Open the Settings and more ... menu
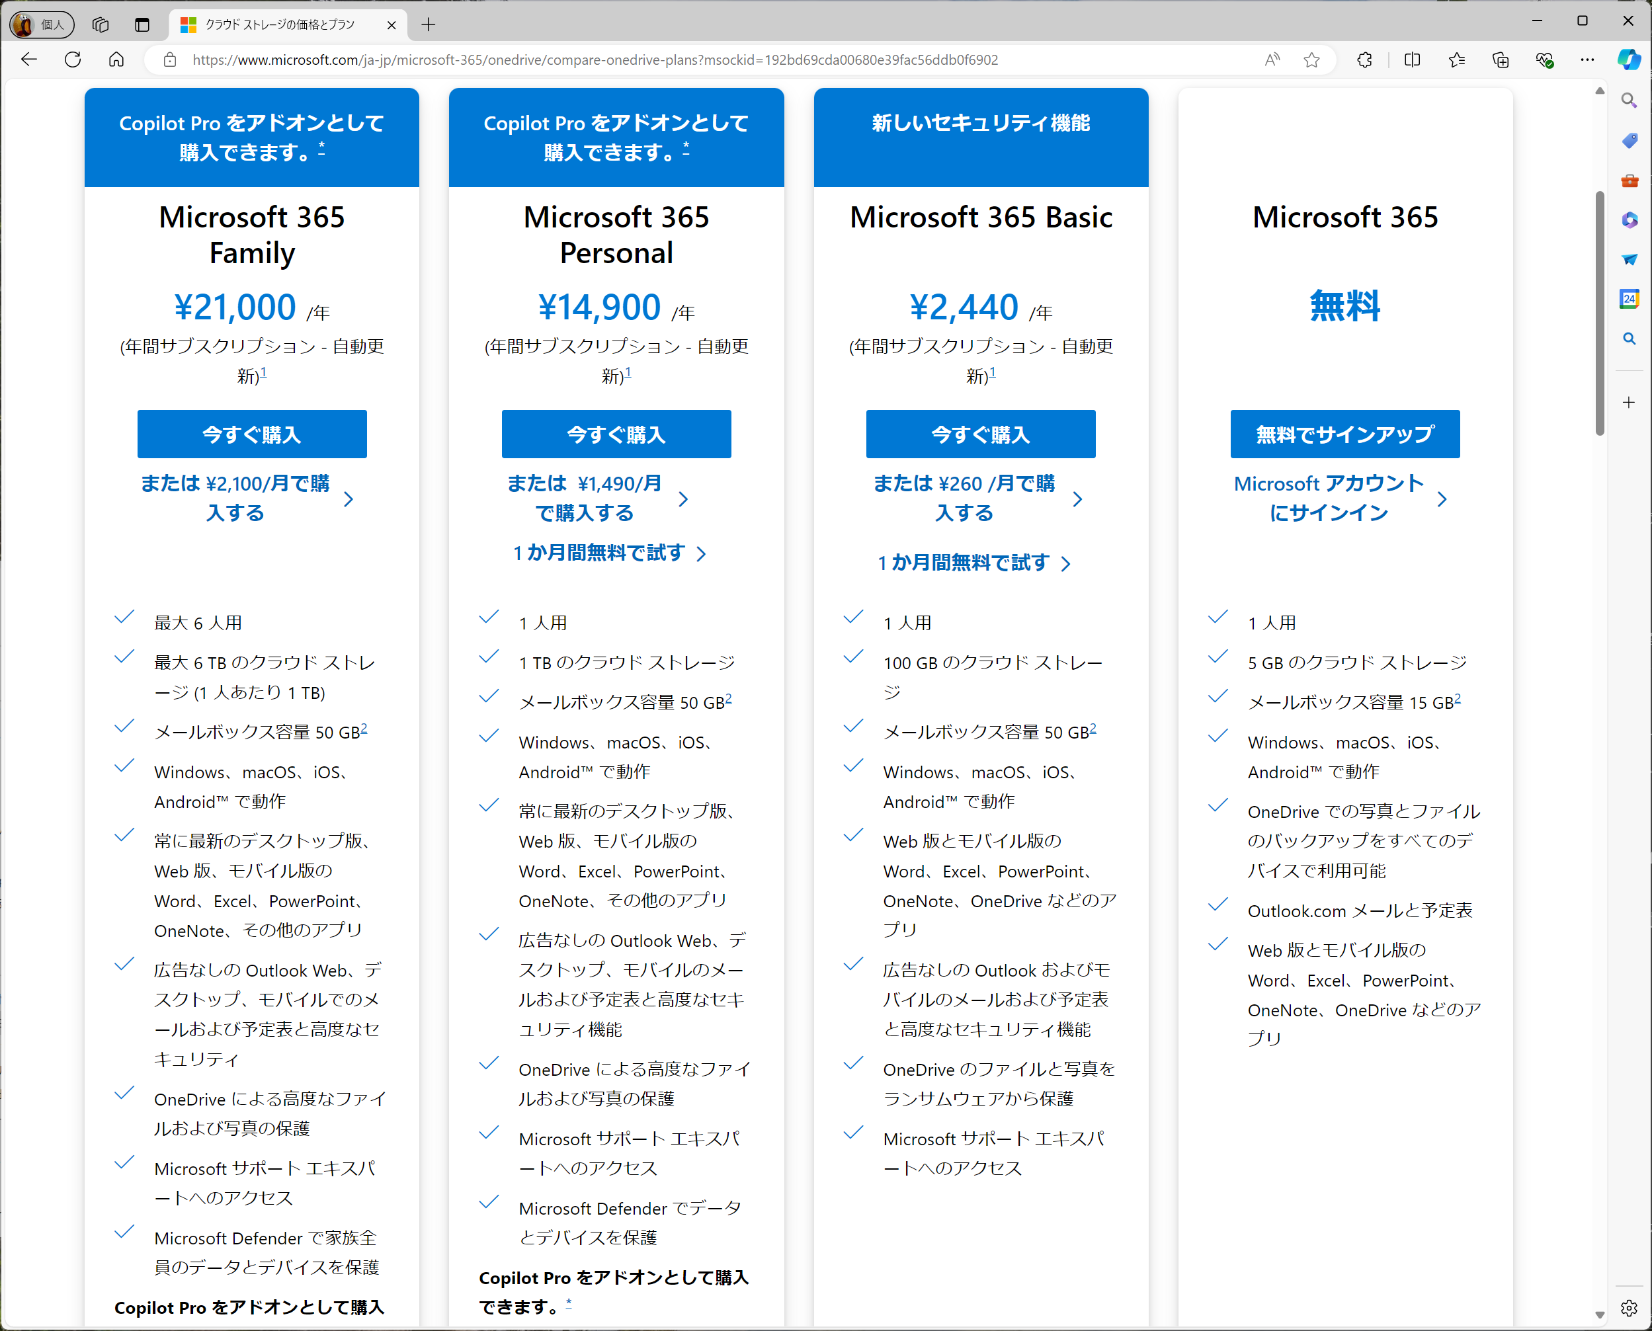 tap(1588, 60)
